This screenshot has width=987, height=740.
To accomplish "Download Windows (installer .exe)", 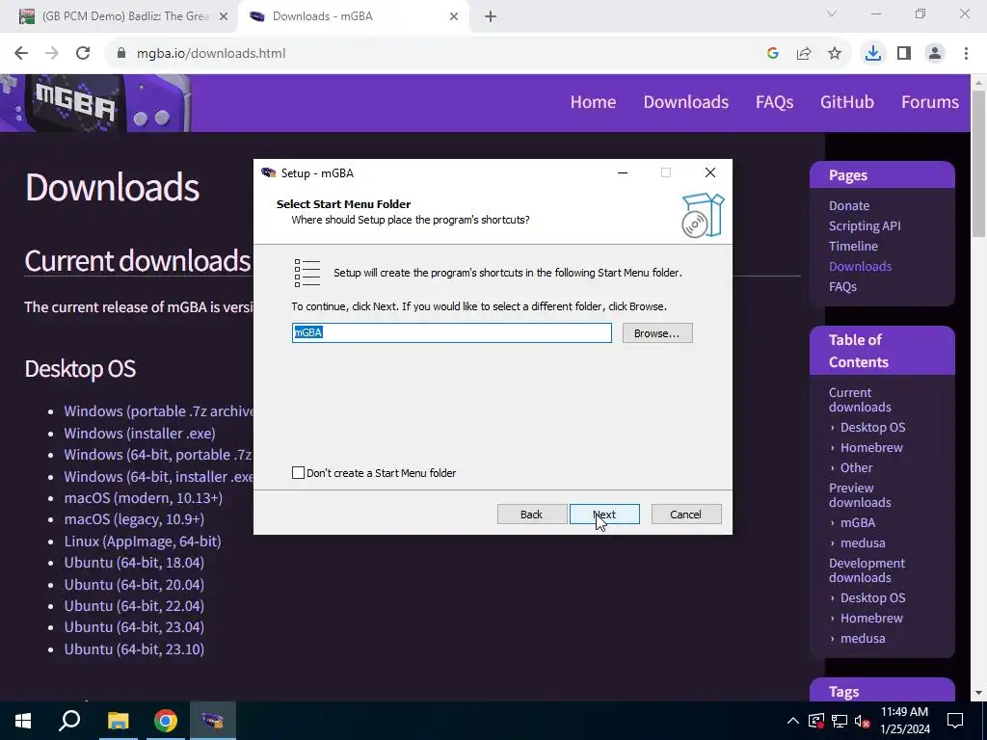I will tap(140, 433).
